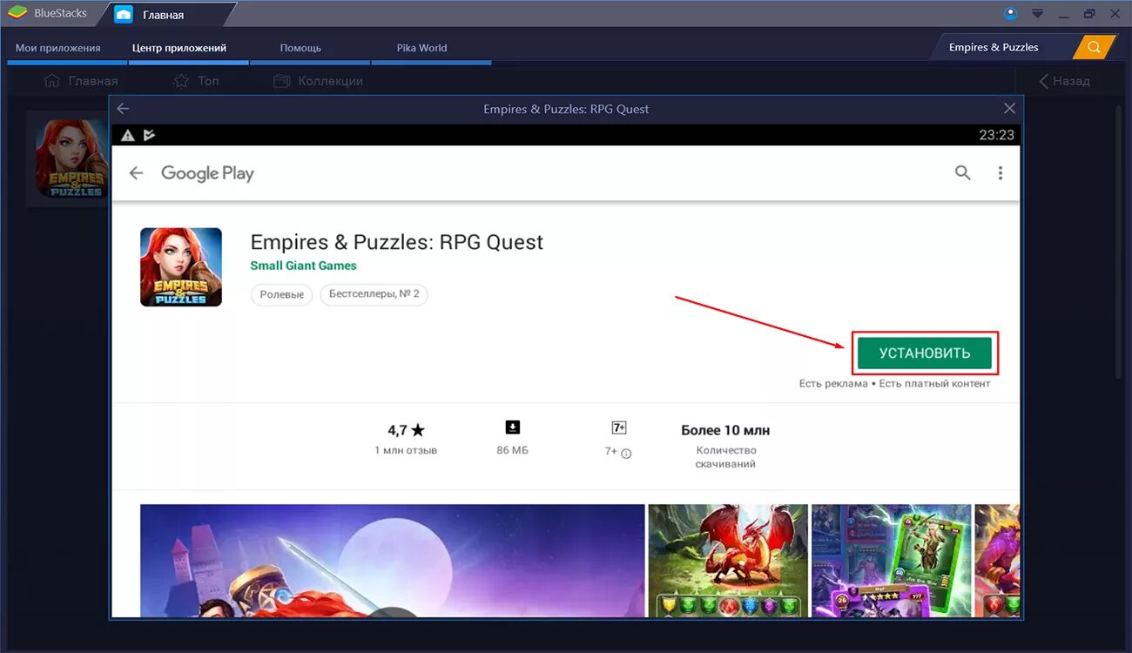
Task: Open the Топ section with star icon
Action: click(196, 81)
